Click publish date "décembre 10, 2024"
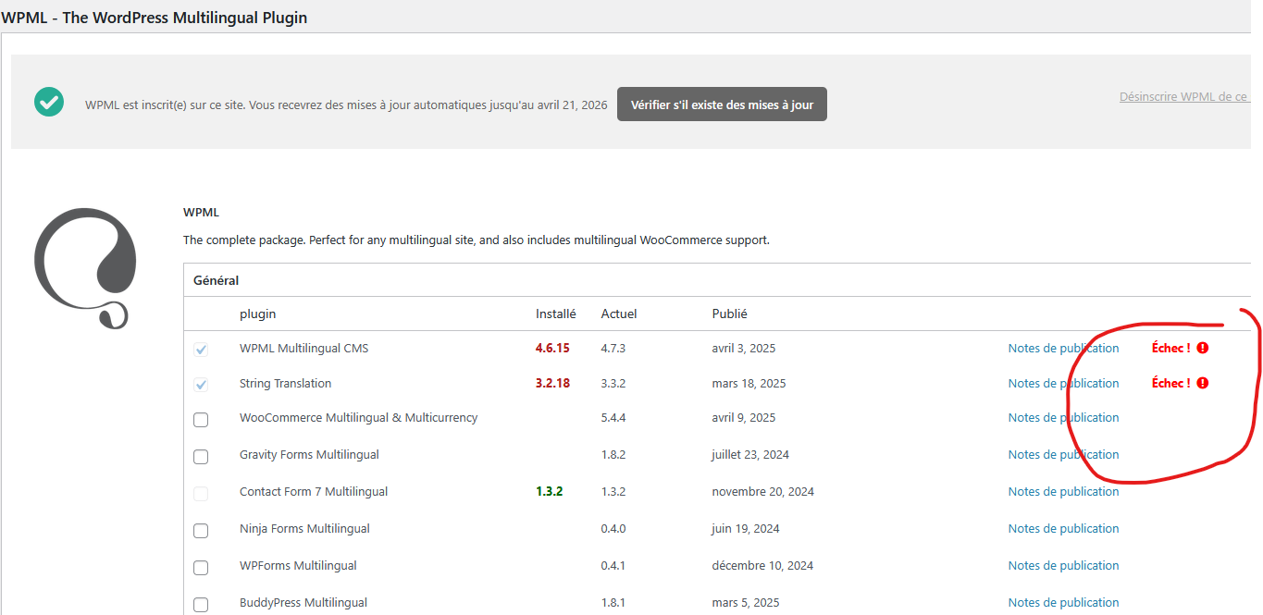The width and height of the screenshot is (1263, 615). coord(762,566)
